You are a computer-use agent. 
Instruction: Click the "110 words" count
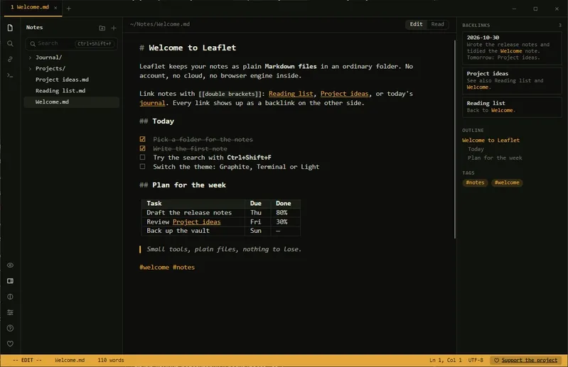[x=111, y=360]
